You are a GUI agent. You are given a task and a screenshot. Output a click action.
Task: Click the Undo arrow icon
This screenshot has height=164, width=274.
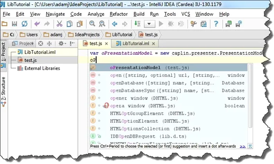tap(37, 23)
